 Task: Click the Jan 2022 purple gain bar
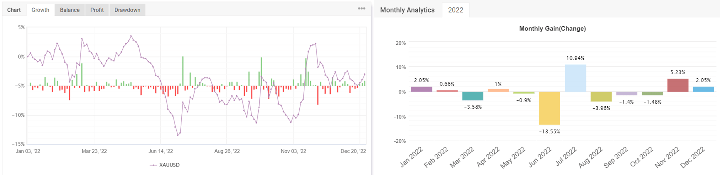point(421,89)
